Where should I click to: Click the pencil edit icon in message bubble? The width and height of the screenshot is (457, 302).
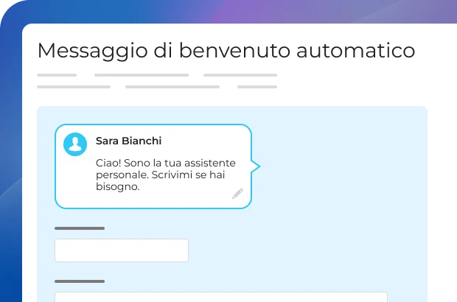click(x=237, y=194)
